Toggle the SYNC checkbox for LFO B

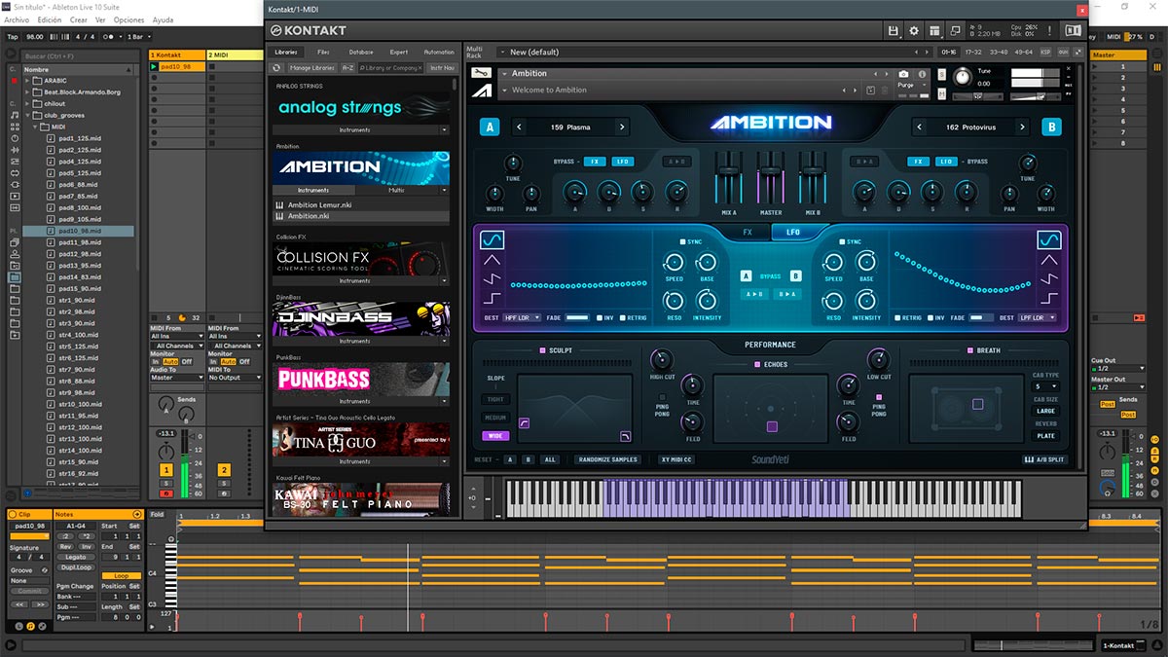843,241
